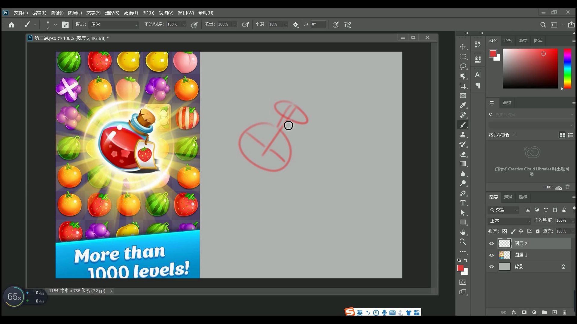Toggle lock all for layer

click(x=538, y=231)
